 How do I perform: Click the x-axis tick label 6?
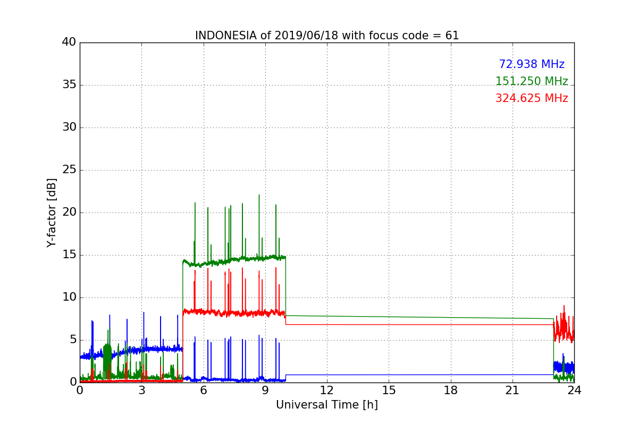204,390
